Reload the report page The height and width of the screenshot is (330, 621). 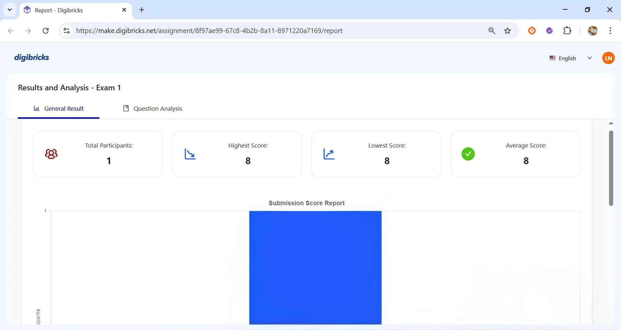point(46,31)
